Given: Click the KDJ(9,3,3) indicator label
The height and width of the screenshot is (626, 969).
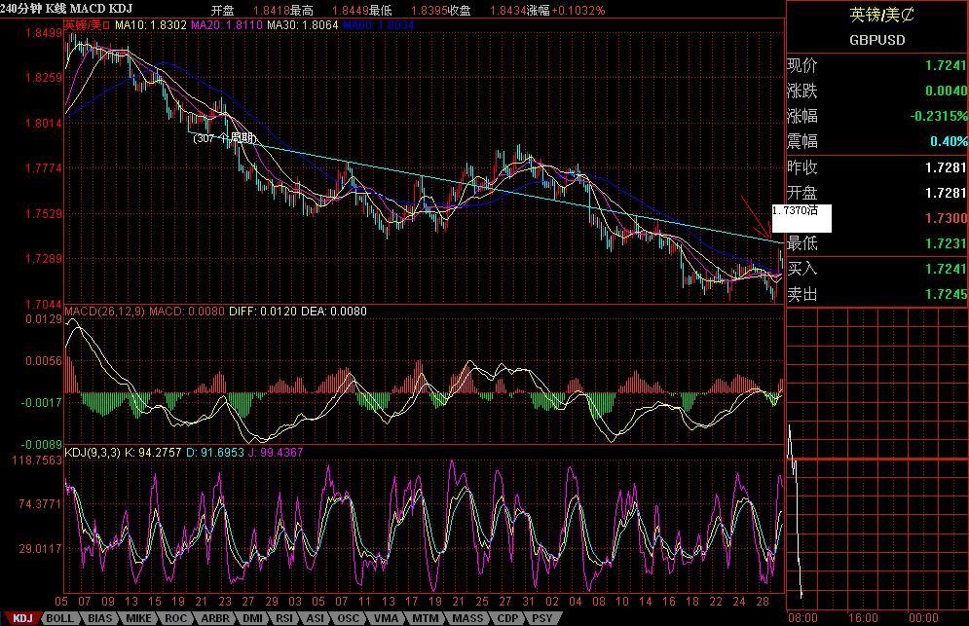Looking at the screenshot, I should point(95,453).
